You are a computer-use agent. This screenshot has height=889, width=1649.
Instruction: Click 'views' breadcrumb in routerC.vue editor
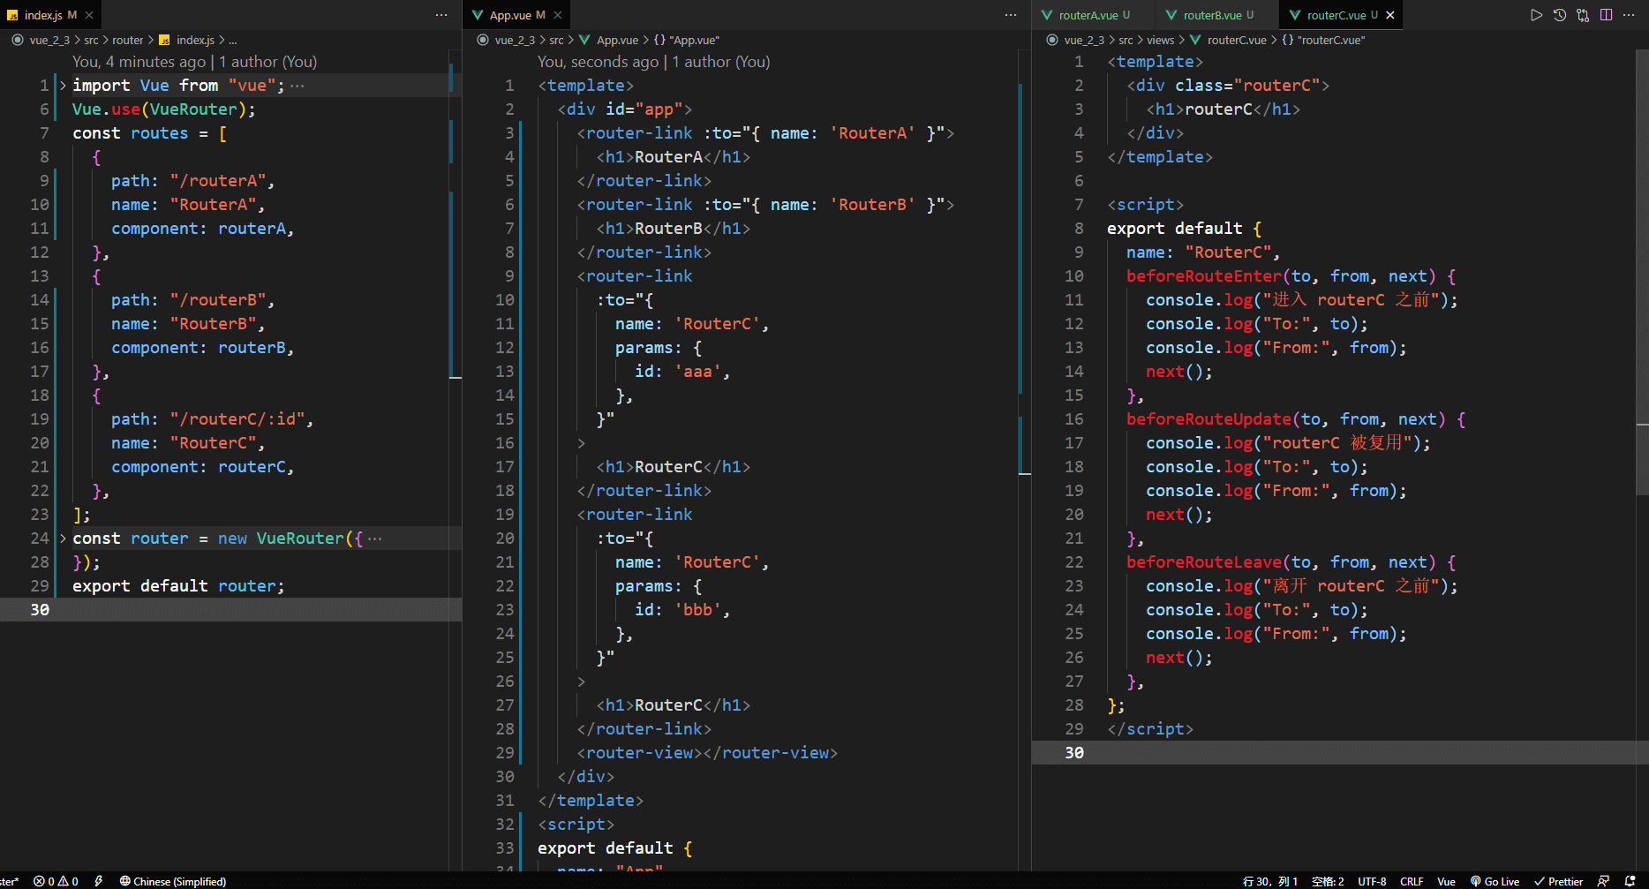click(x=1160, y=40)
